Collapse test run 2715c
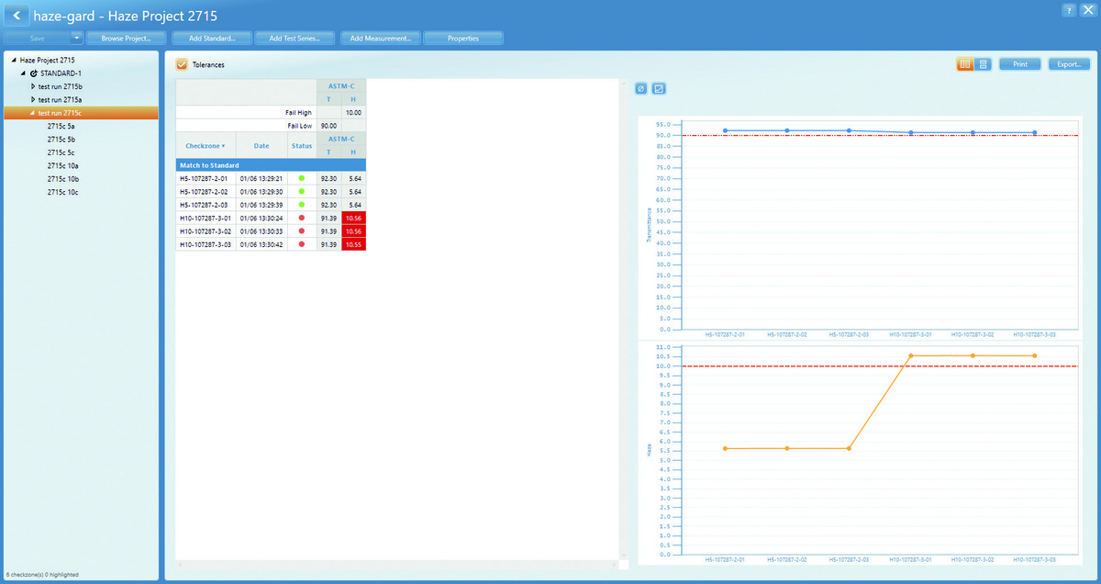This screenshot has width=1101, height=584. pyautogui.click(x=33, y=112)
